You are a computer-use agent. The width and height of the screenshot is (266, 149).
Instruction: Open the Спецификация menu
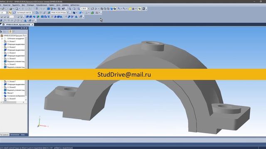pos(42,5)
